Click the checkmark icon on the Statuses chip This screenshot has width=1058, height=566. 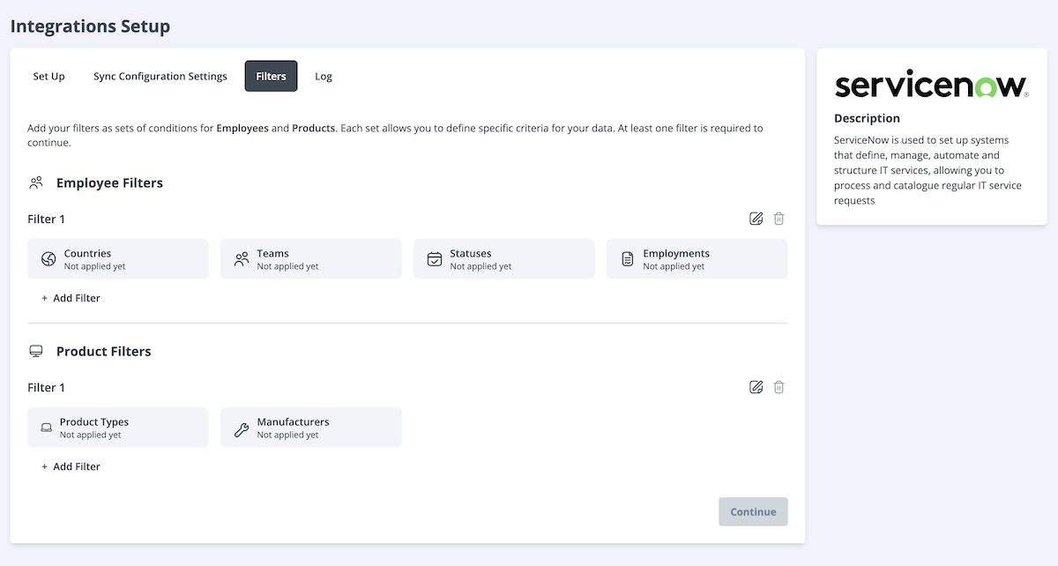[x=434, y=258]
